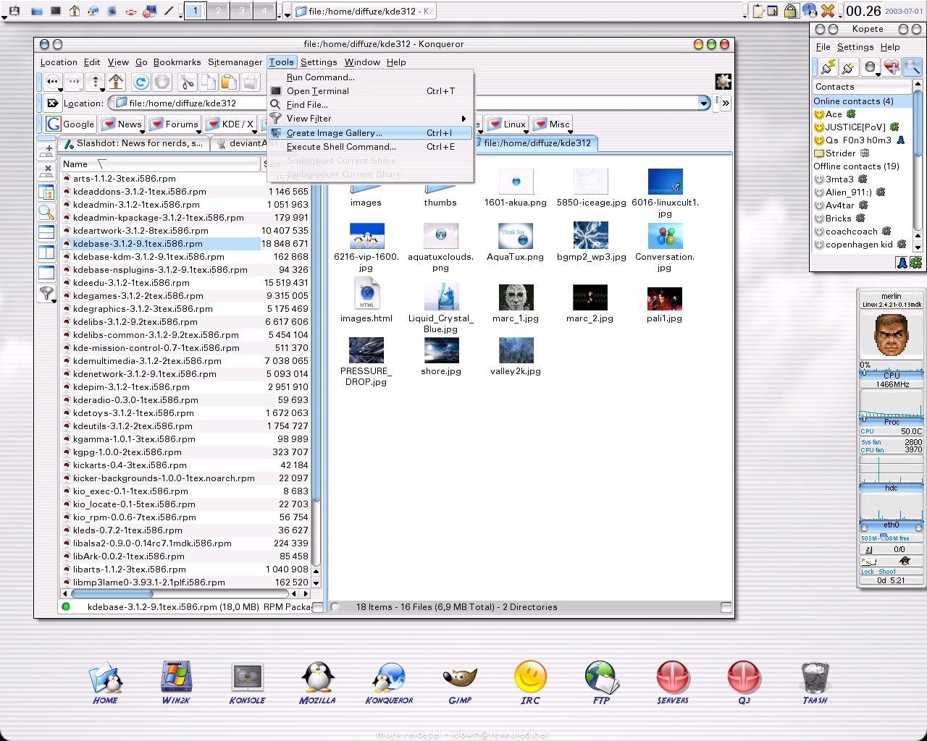927x741 pixels.
Task: Click the Home icon in Konqueror toolbar
Action: (116, 82)
